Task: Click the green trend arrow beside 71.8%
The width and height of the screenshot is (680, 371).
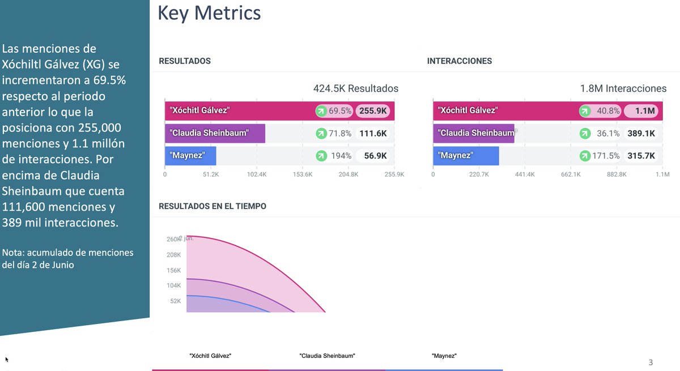Action: (x=321, y=134)
